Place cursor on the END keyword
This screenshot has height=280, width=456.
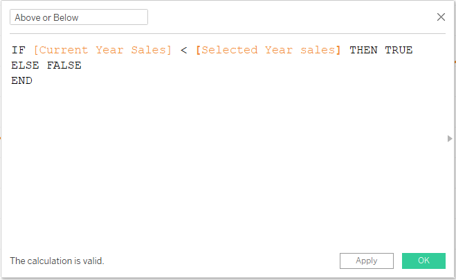[x=21, y=80]
